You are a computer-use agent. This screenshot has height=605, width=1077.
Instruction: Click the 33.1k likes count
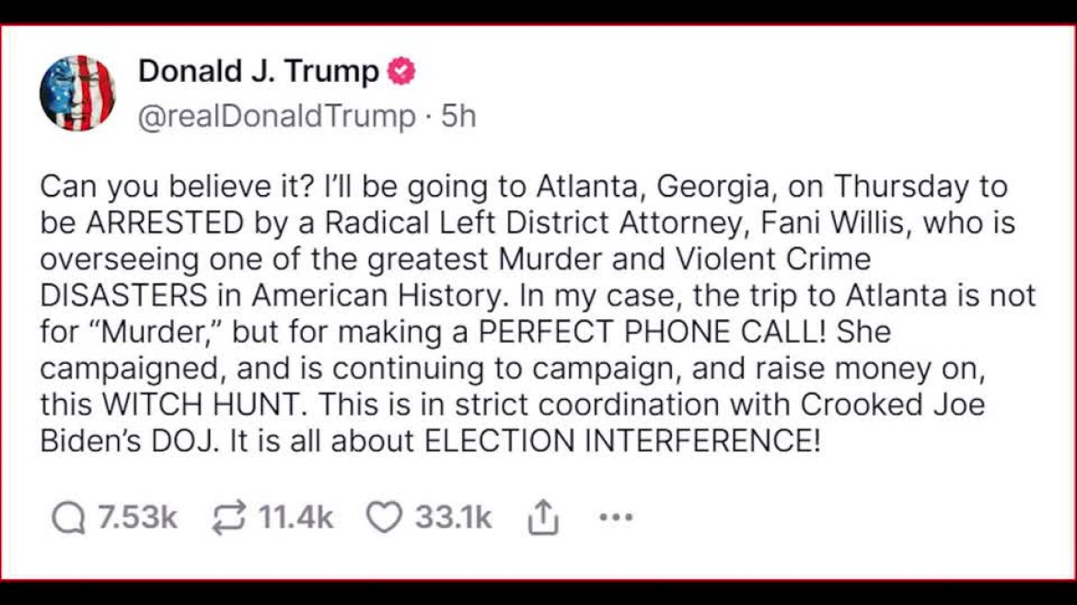click(453, 517)
